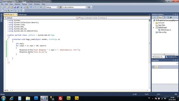Open the 100 % zoom level dropdown
The height and width of the screenshot is (101, 179).
11,90
